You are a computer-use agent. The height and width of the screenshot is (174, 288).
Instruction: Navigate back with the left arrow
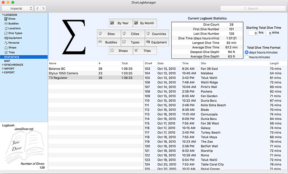[x=37, y=8]
